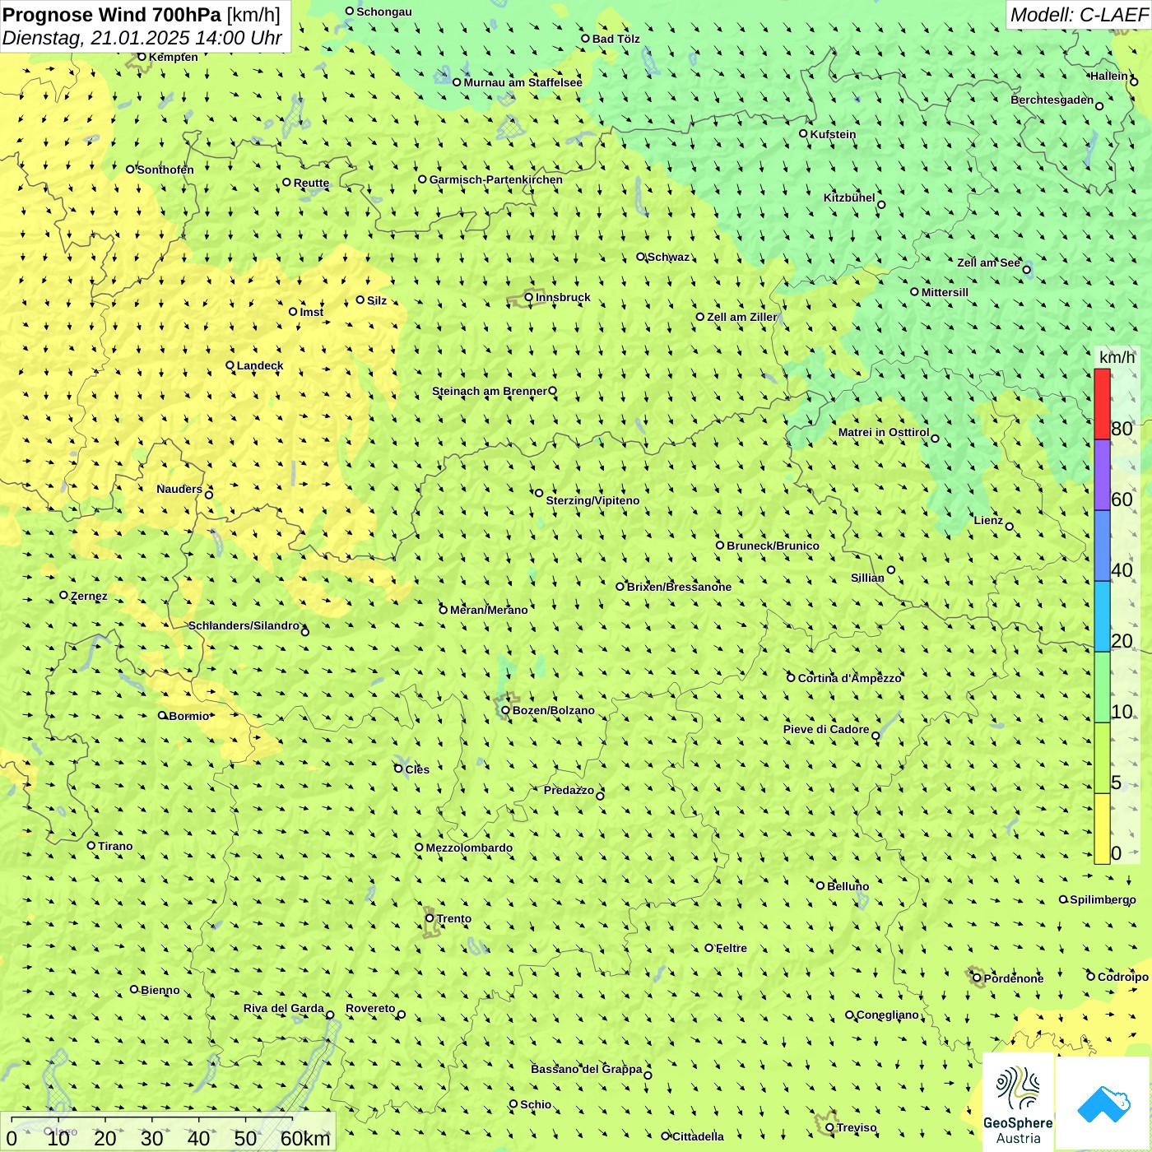Screen dimensions: 1152x1152
Task: Click the Tirano label
Action: pyautogui.click(x=115, y=846)
